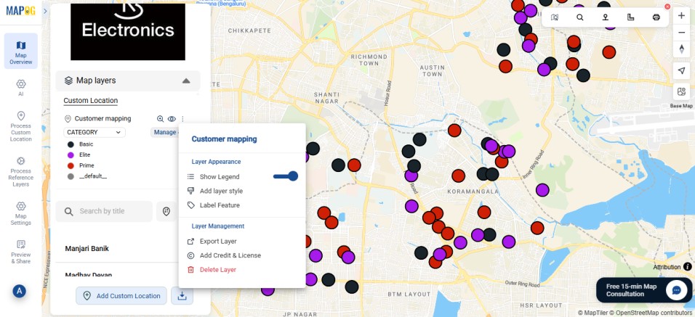Open the CATEGORY dropdown
695x317 pixels.
[95, 132]
